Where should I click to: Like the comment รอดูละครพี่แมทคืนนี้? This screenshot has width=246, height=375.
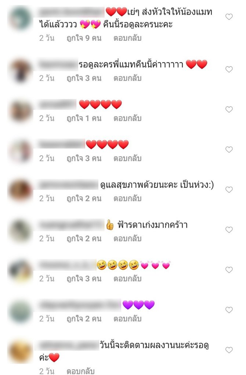pos(229,69)
